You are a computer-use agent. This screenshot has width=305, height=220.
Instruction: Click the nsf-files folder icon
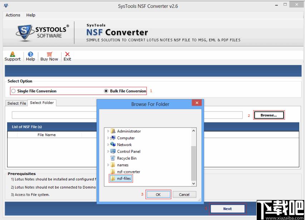113,179
